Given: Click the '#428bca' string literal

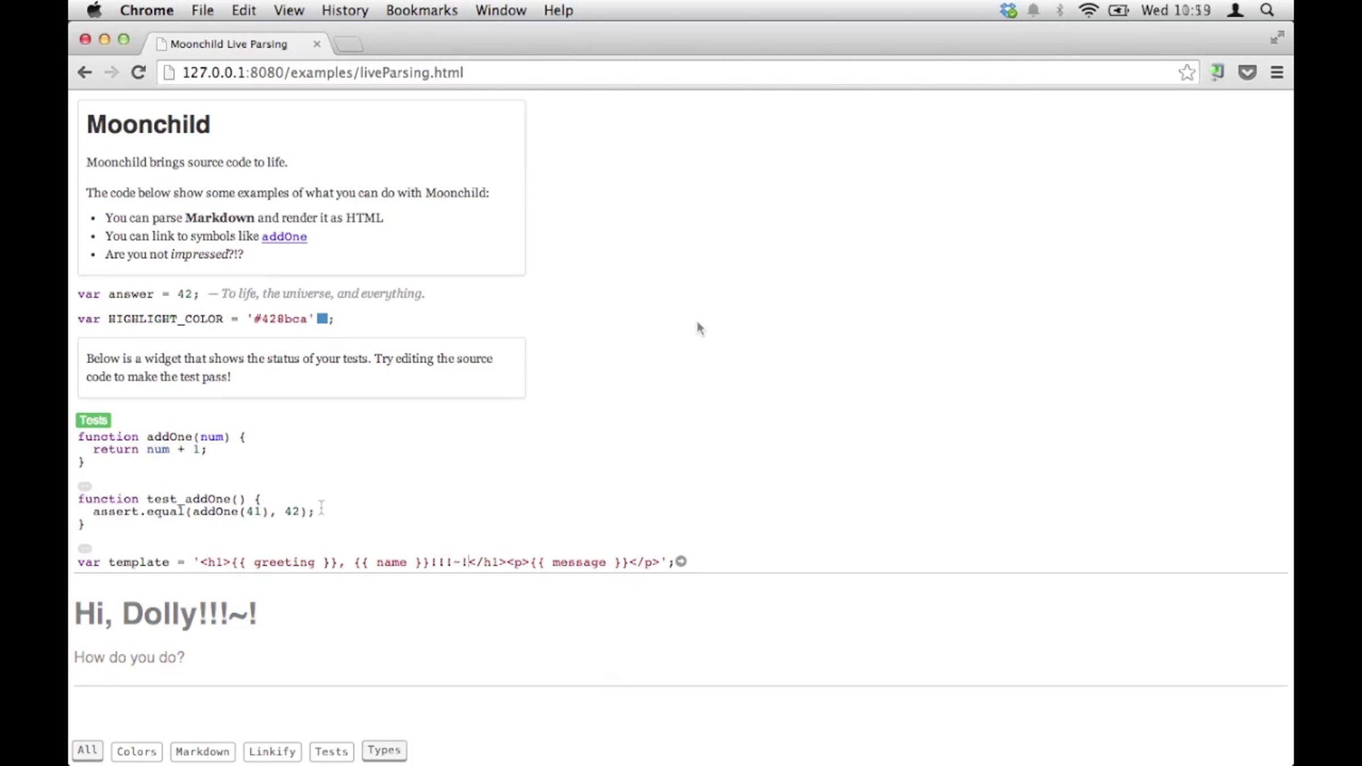Looking at the screenshot, I should (280, 319).
